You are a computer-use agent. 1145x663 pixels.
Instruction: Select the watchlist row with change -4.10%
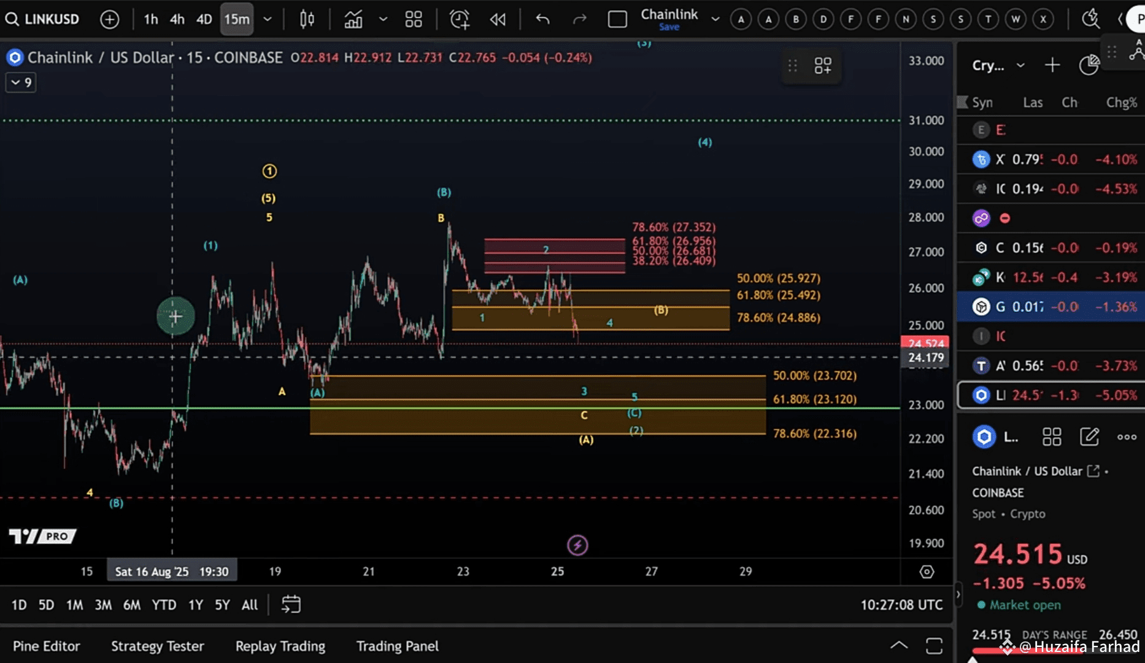(x=1051, y=159)
